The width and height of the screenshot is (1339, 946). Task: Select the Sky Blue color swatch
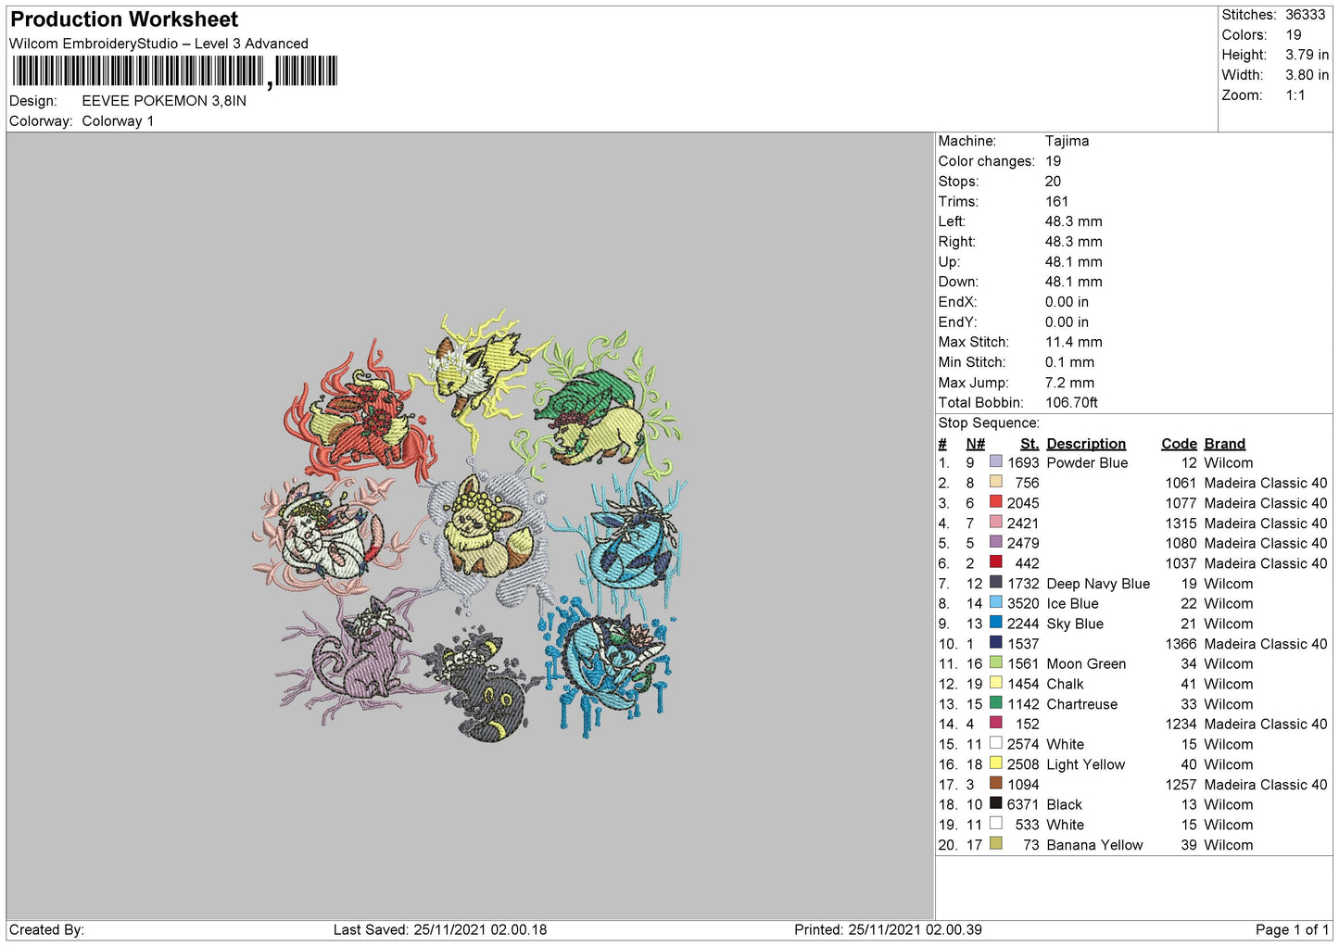coord(995,622)
